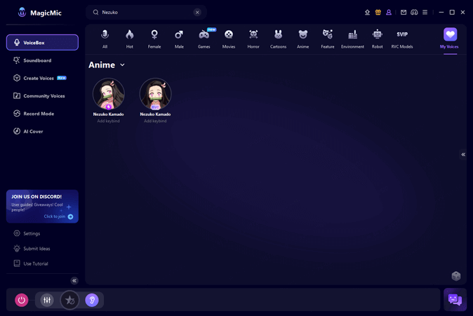473x316 pixels.
Task: Select the All voices category
Action: point(105,39)
